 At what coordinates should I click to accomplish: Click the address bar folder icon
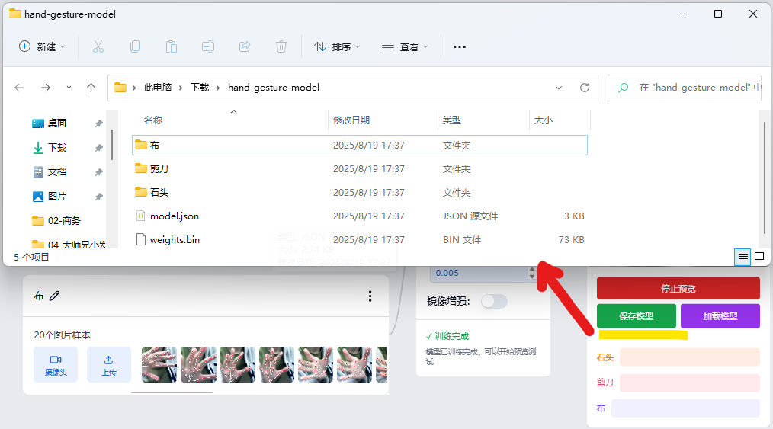click(x=120, y=88)
